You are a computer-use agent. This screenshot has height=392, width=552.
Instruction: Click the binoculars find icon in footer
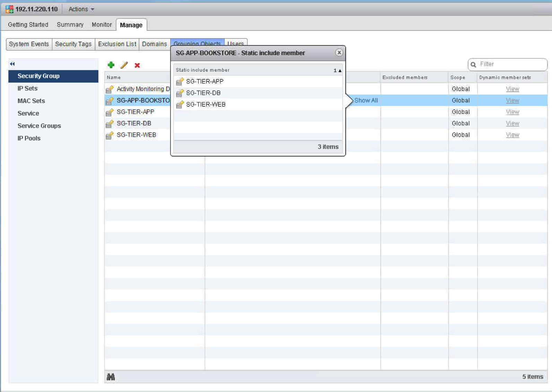(x=111, y=377)
